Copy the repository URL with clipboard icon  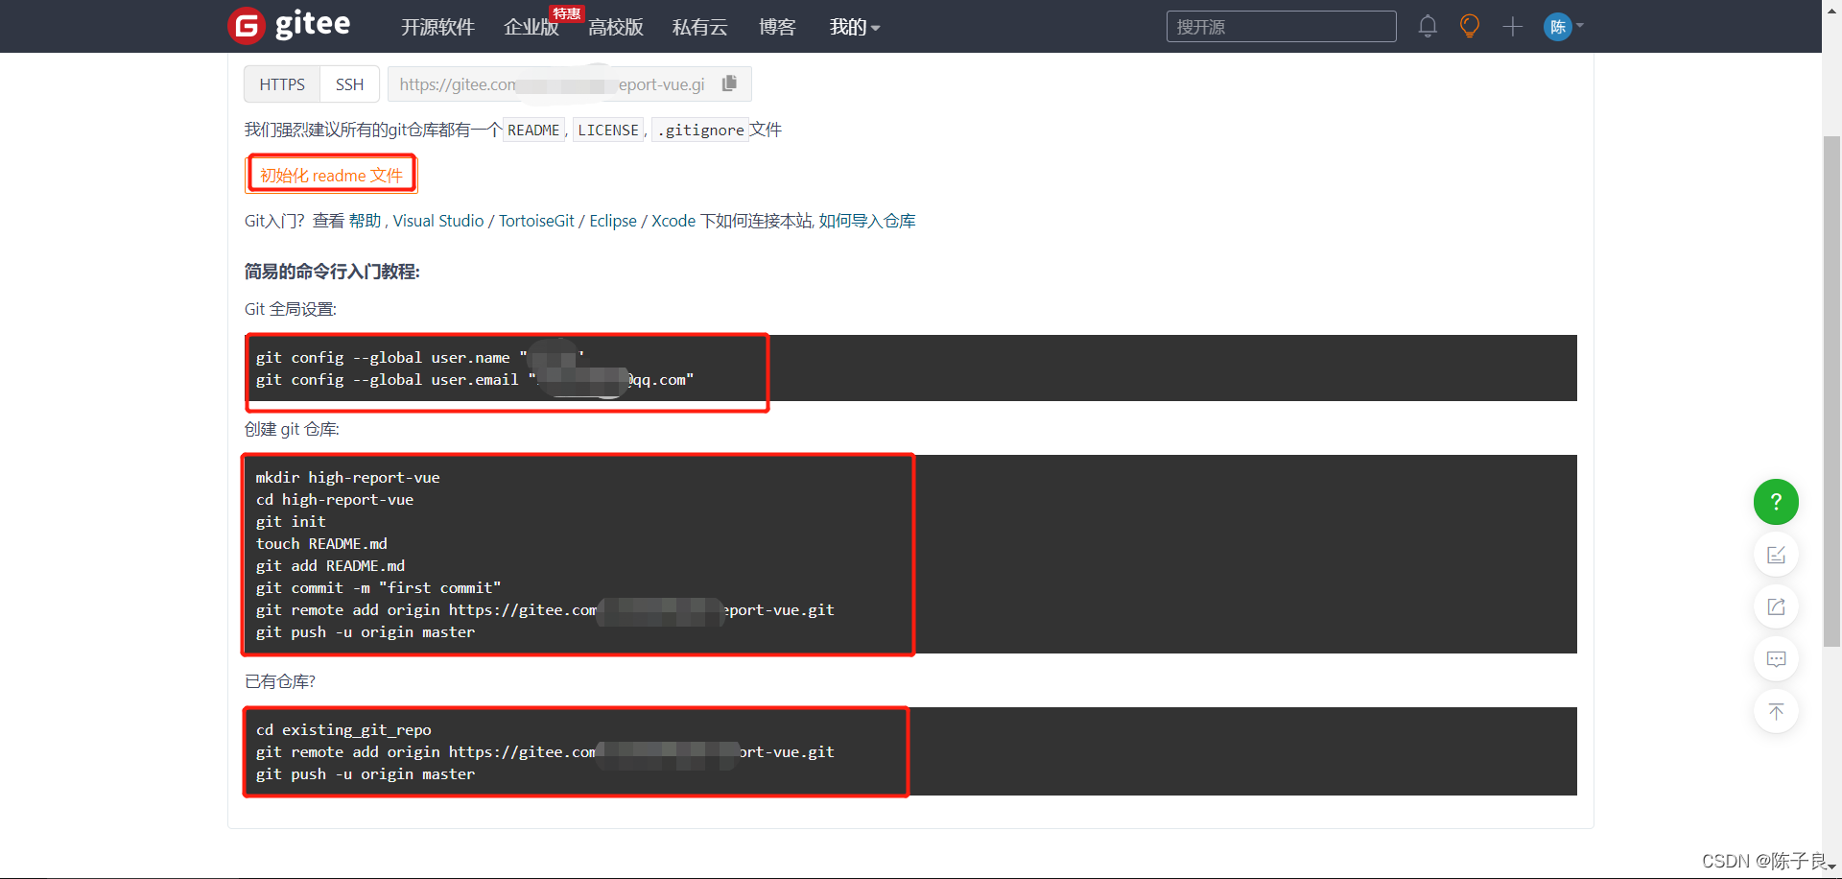pyautogui.click(x=729, y=83)
